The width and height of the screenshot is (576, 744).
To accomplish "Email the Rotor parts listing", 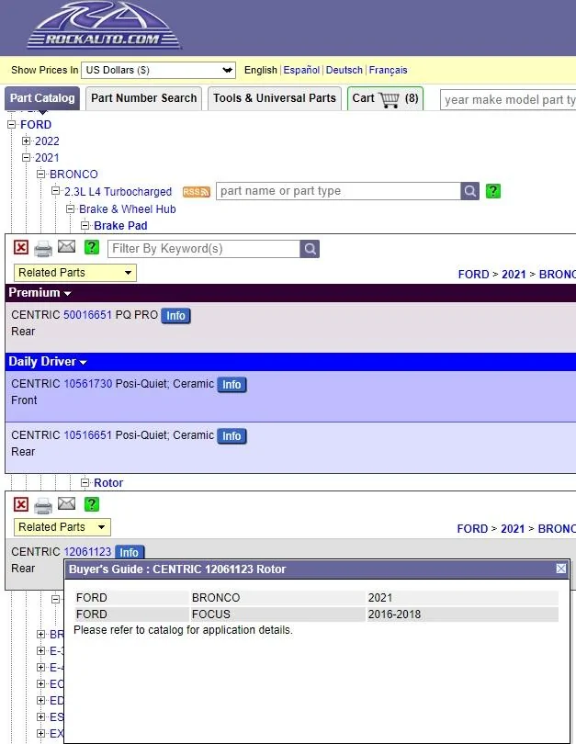I will pyautogui.click(x=66, y=503).
